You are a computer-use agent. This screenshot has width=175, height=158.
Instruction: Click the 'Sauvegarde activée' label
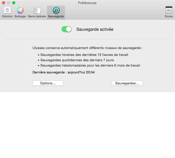(95, 29)
